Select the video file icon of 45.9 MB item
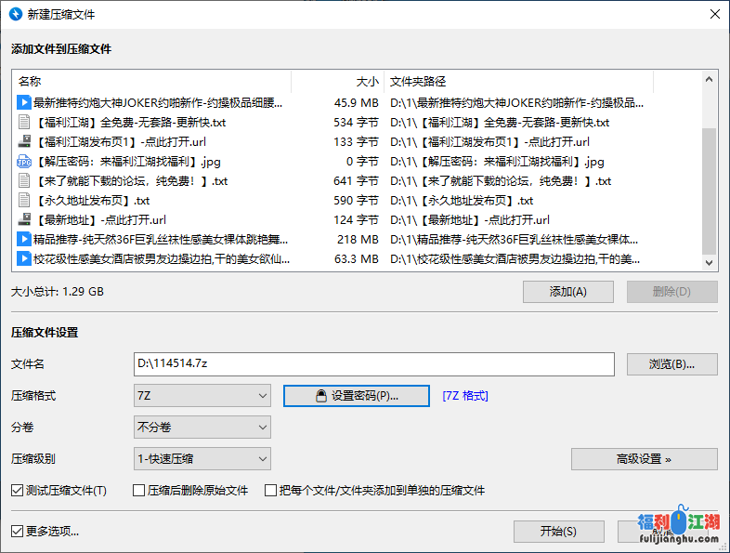The width and height of the screenshot is (730, 553). pyautogui.click(x=24, y=103)
